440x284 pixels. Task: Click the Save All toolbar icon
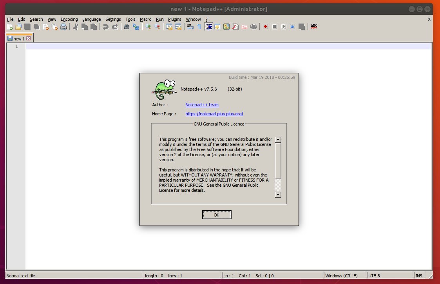tap(36, 27)
